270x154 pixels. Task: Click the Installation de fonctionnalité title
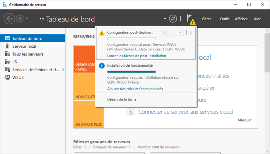[130, 65]
